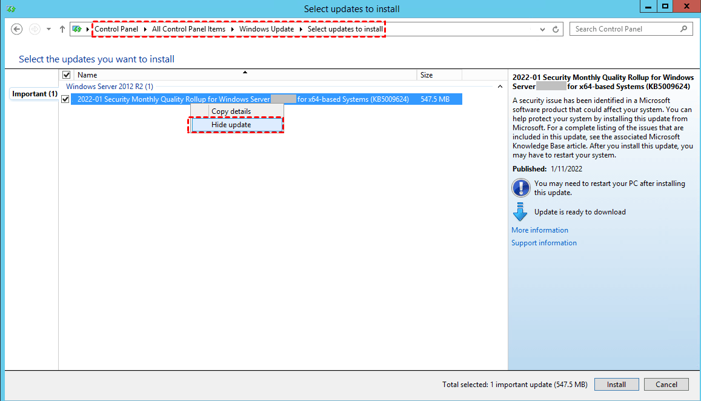701x401 pixels.
Task: Choose Hide update from the context menu
Action: click(238, 125)
